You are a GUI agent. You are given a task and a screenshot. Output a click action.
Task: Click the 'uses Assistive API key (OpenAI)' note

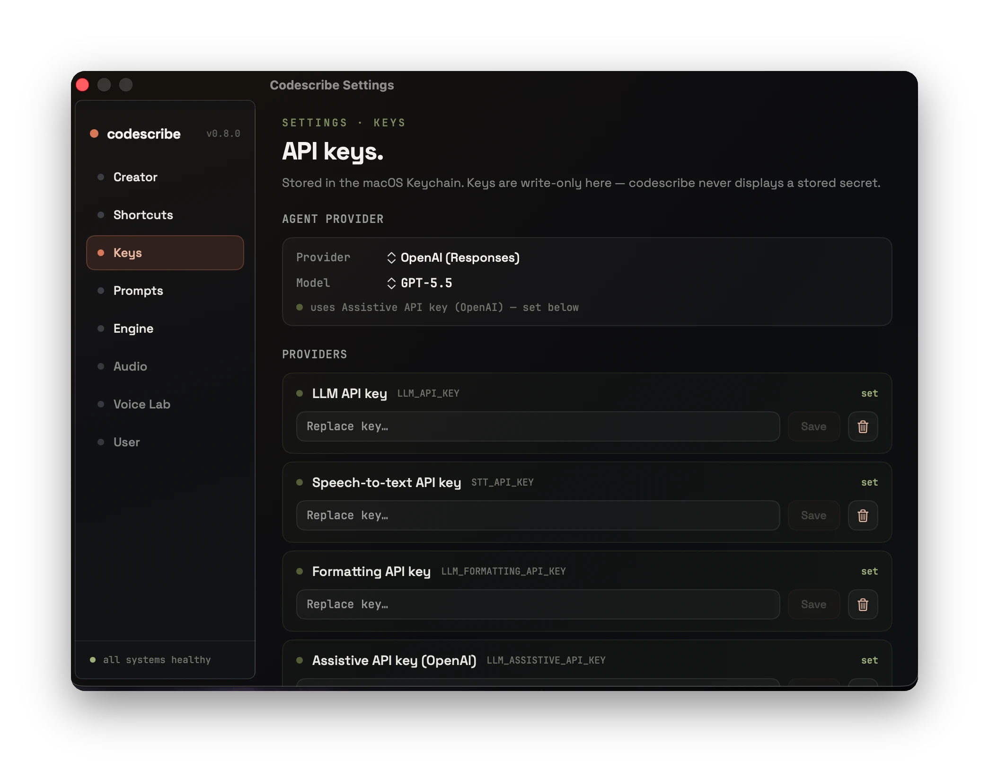point(444,308)
